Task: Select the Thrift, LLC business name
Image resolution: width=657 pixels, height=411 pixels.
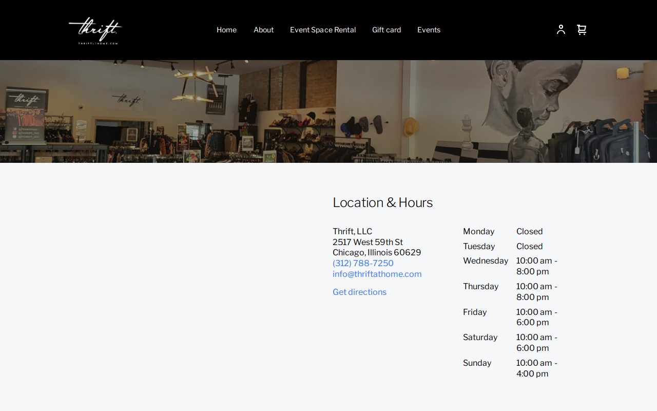Action: pyautogui.click(x=352, y=232)
